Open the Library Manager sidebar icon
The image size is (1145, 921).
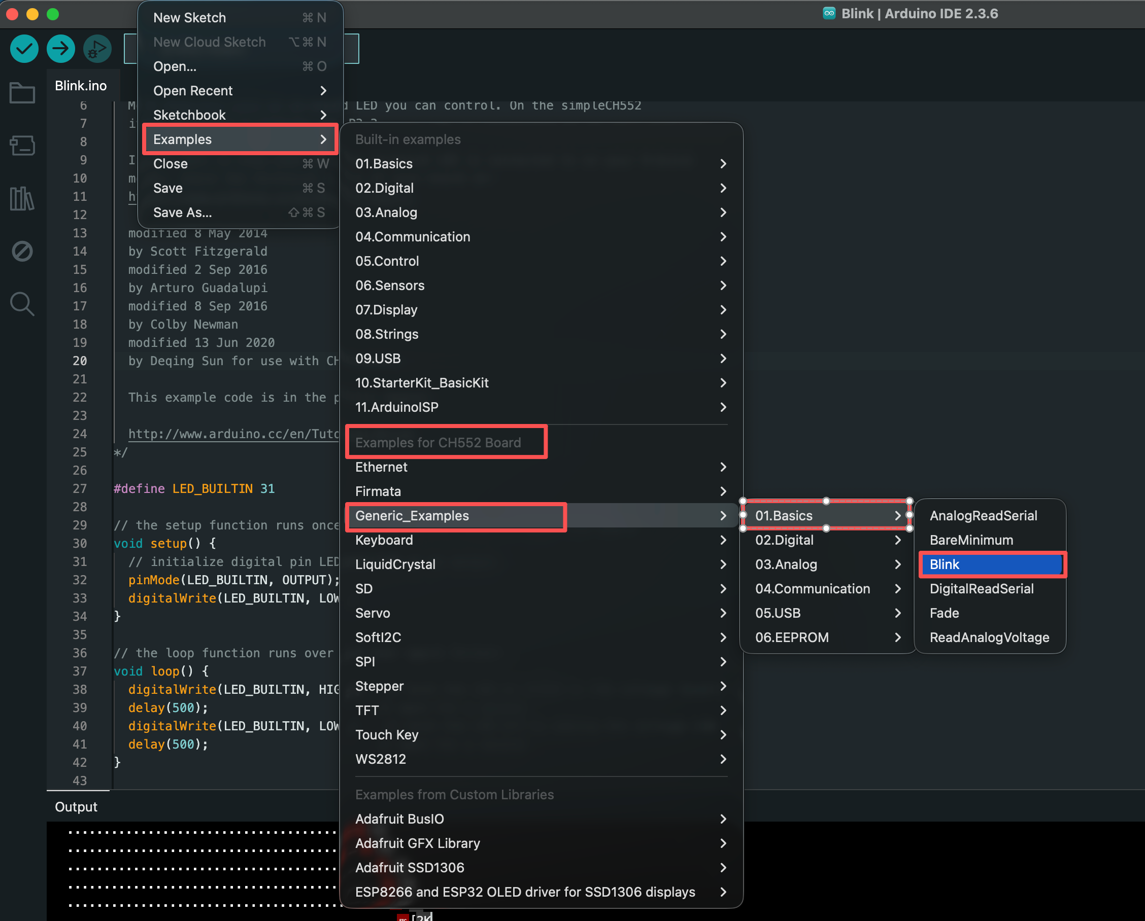tap(22, 198)
